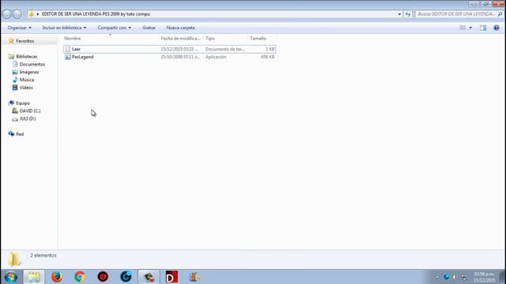
Task: Click the taskbar clock and date
Action: [485, 277]
